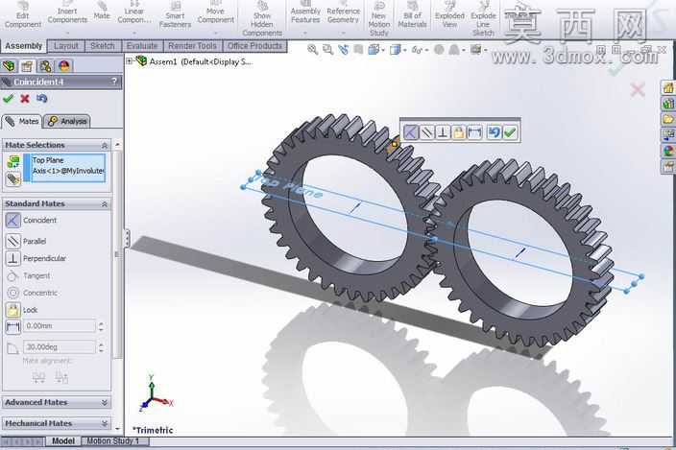Open the View Orientation dropdown arrow
676x450 pixels.
coord(383,51)
